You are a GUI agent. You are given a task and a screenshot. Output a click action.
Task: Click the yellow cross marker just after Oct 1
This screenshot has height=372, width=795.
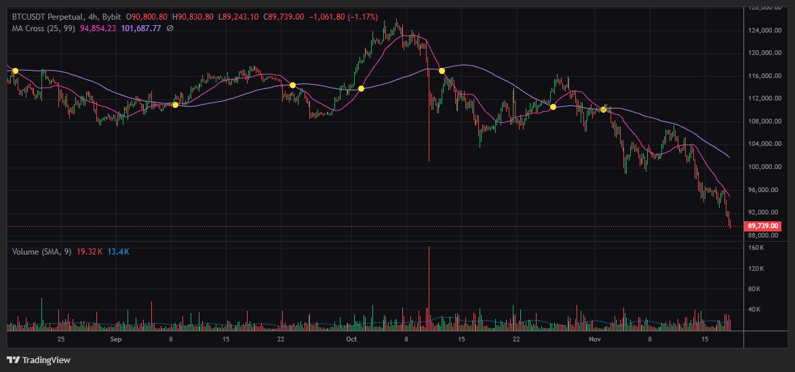[x=361, y=88]
